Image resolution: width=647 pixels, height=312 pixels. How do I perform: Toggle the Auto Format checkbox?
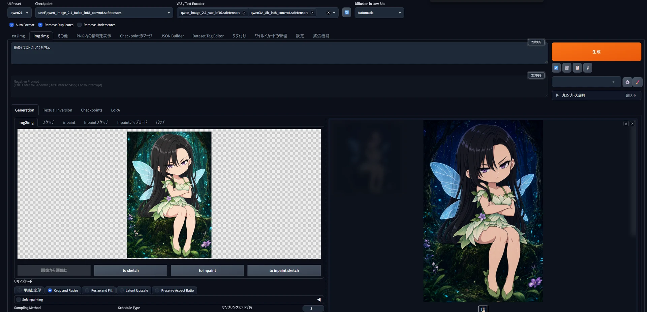[11, 25]
